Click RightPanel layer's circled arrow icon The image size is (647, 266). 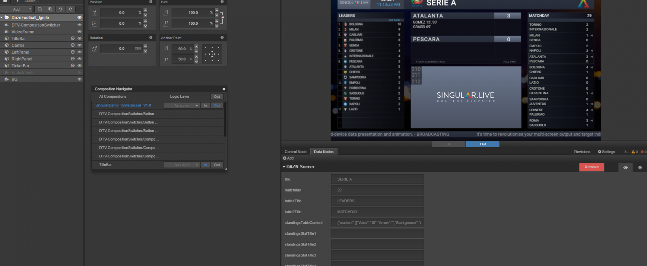coord(73,59)
